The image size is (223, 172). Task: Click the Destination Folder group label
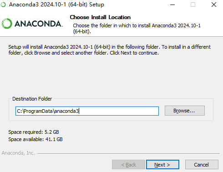click(32, 99)
